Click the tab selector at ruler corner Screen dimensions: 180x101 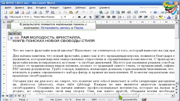[4, 22]
